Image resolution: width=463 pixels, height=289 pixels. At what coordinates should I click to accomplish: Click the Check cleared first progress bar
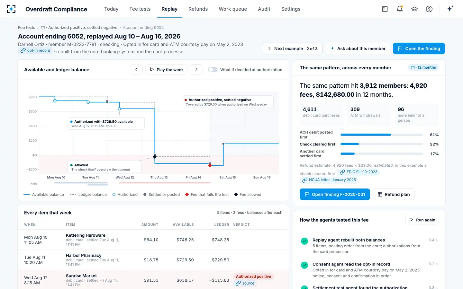coord(382,144)
